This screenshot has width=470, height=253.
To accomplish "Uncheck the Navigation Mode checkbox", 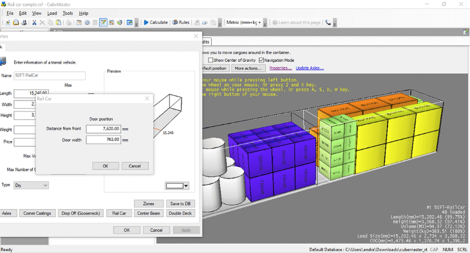I will tap(261, 61).
